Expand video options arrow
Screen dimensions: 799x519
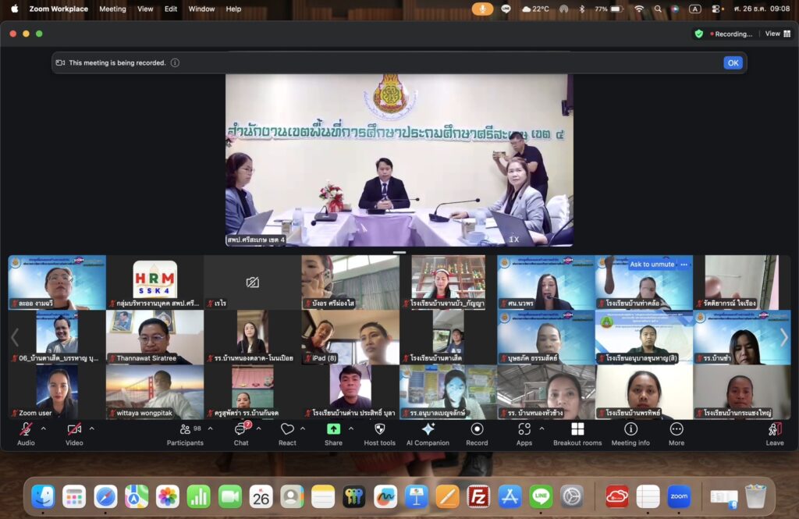pos(91,428)
